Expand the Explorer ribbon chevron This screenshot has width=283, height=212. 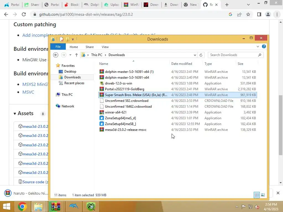(x=258, y=46)
